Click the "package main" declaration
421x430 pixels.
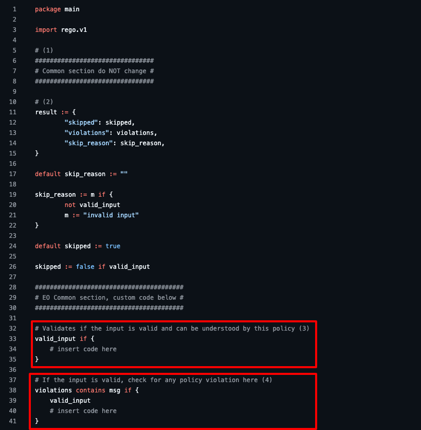point(57,9)
